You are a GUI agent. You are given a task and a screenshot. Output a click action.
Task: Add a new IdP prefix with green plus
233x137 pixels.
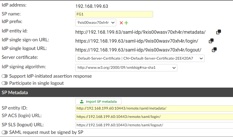126,23
